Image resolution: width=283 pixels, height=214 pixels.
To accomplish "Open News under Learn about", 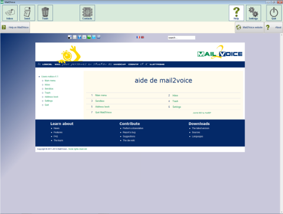I will click(x=57, y=129).
